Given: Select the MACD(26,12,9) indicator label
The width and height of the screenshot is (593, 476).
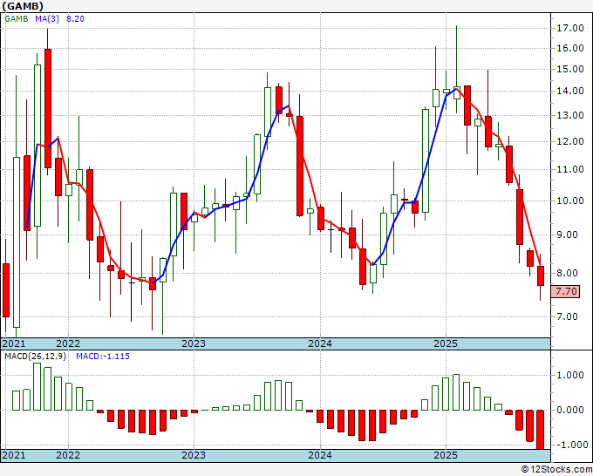Looking at the screenshot, I should coord(36,357).
